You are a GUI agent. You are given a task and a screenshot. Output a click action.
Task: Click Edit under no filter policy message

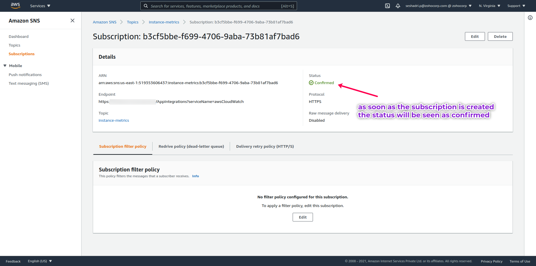(303, 217)
